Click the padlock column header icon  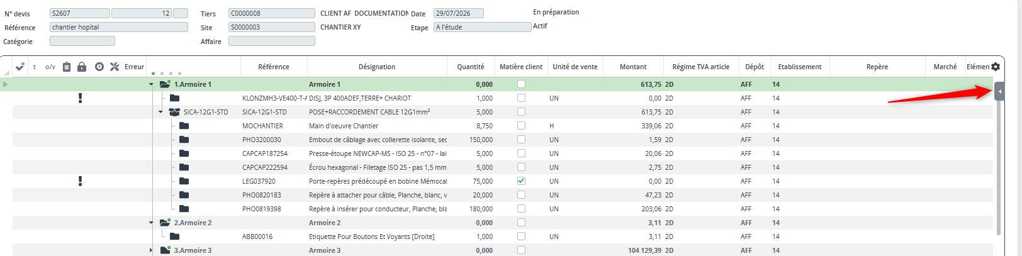click(82, 67)
